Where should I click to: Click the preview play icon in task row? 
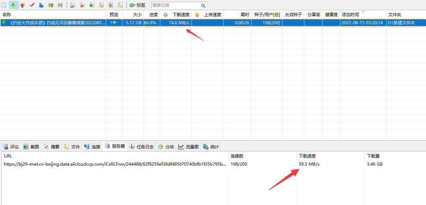[x=114, y=23]
